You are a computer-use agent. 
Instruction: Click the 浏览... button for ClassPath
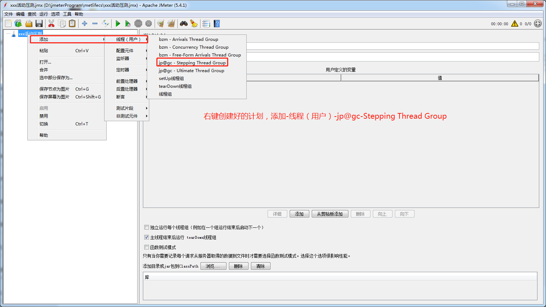[x=213, y=266]
